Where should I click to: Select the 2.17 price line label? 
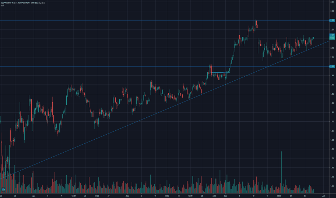[x=332, y=35]
